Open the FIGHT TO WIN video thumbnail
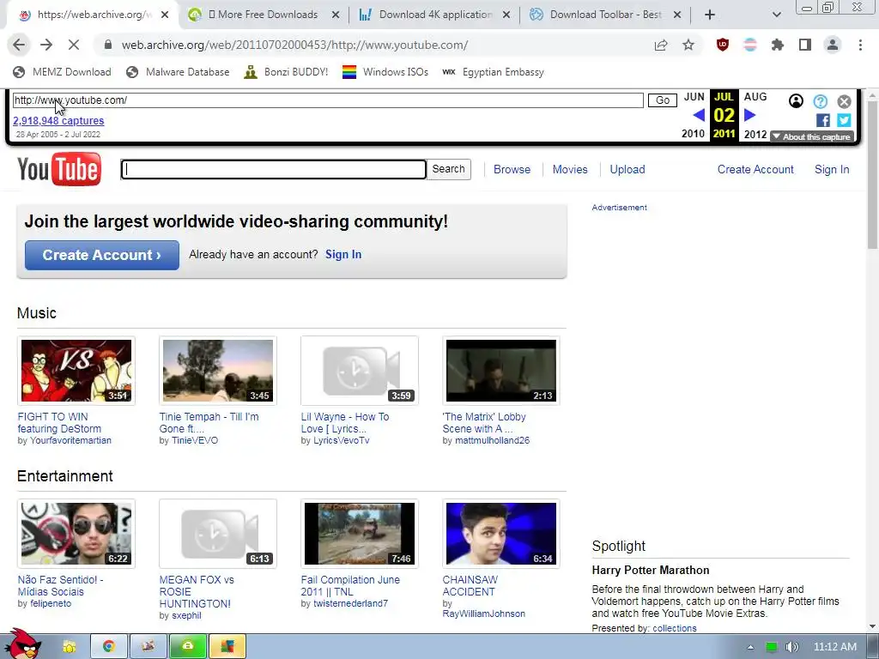The width and height of the screenshot is (879, 659). click(76, 371)
